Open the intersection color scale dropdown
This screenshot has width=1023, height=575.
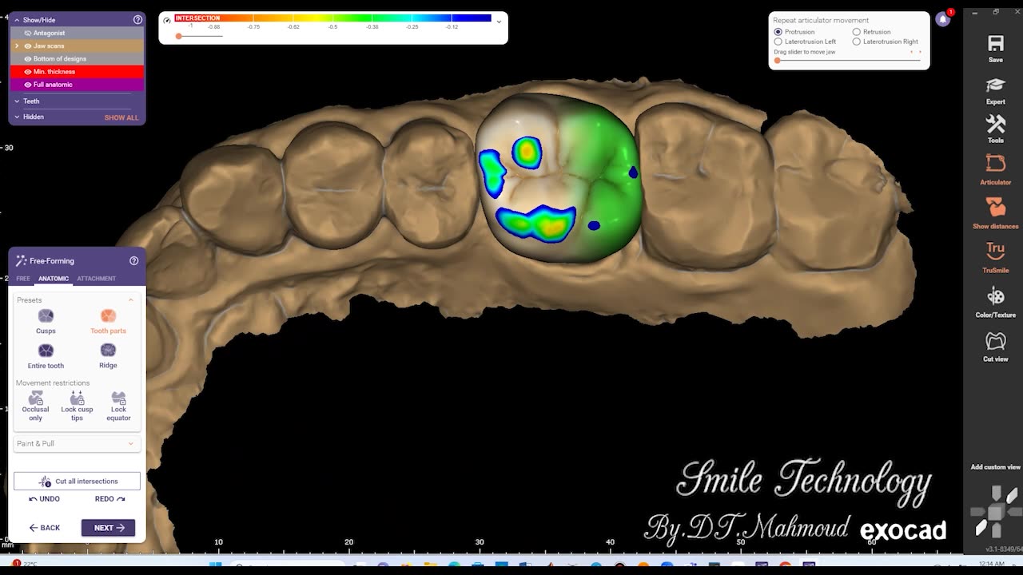point(500,22)
